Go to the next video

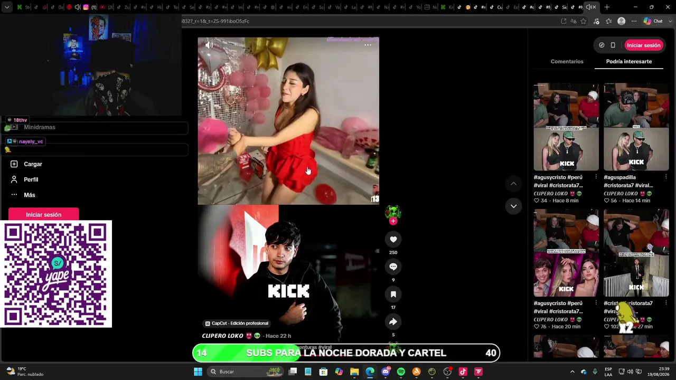click(513, 206)
